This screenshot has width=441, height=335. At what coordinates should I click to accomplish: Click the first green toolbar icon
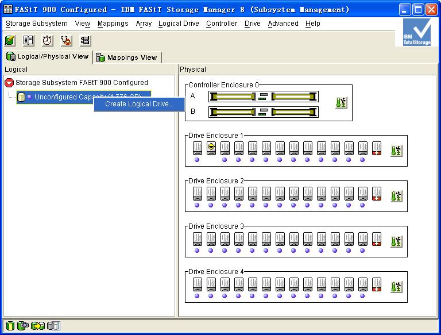(10, 41)
